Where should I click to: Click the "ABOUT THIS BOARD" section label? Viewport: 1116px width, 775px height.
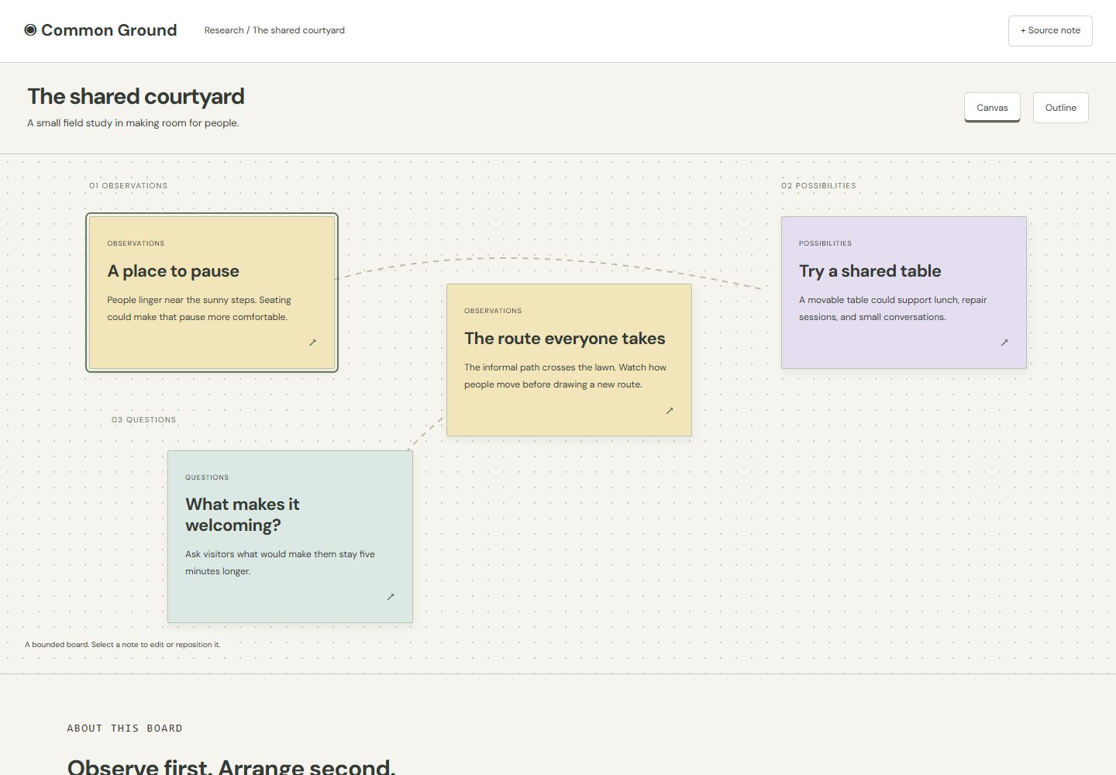pos(125,728)
